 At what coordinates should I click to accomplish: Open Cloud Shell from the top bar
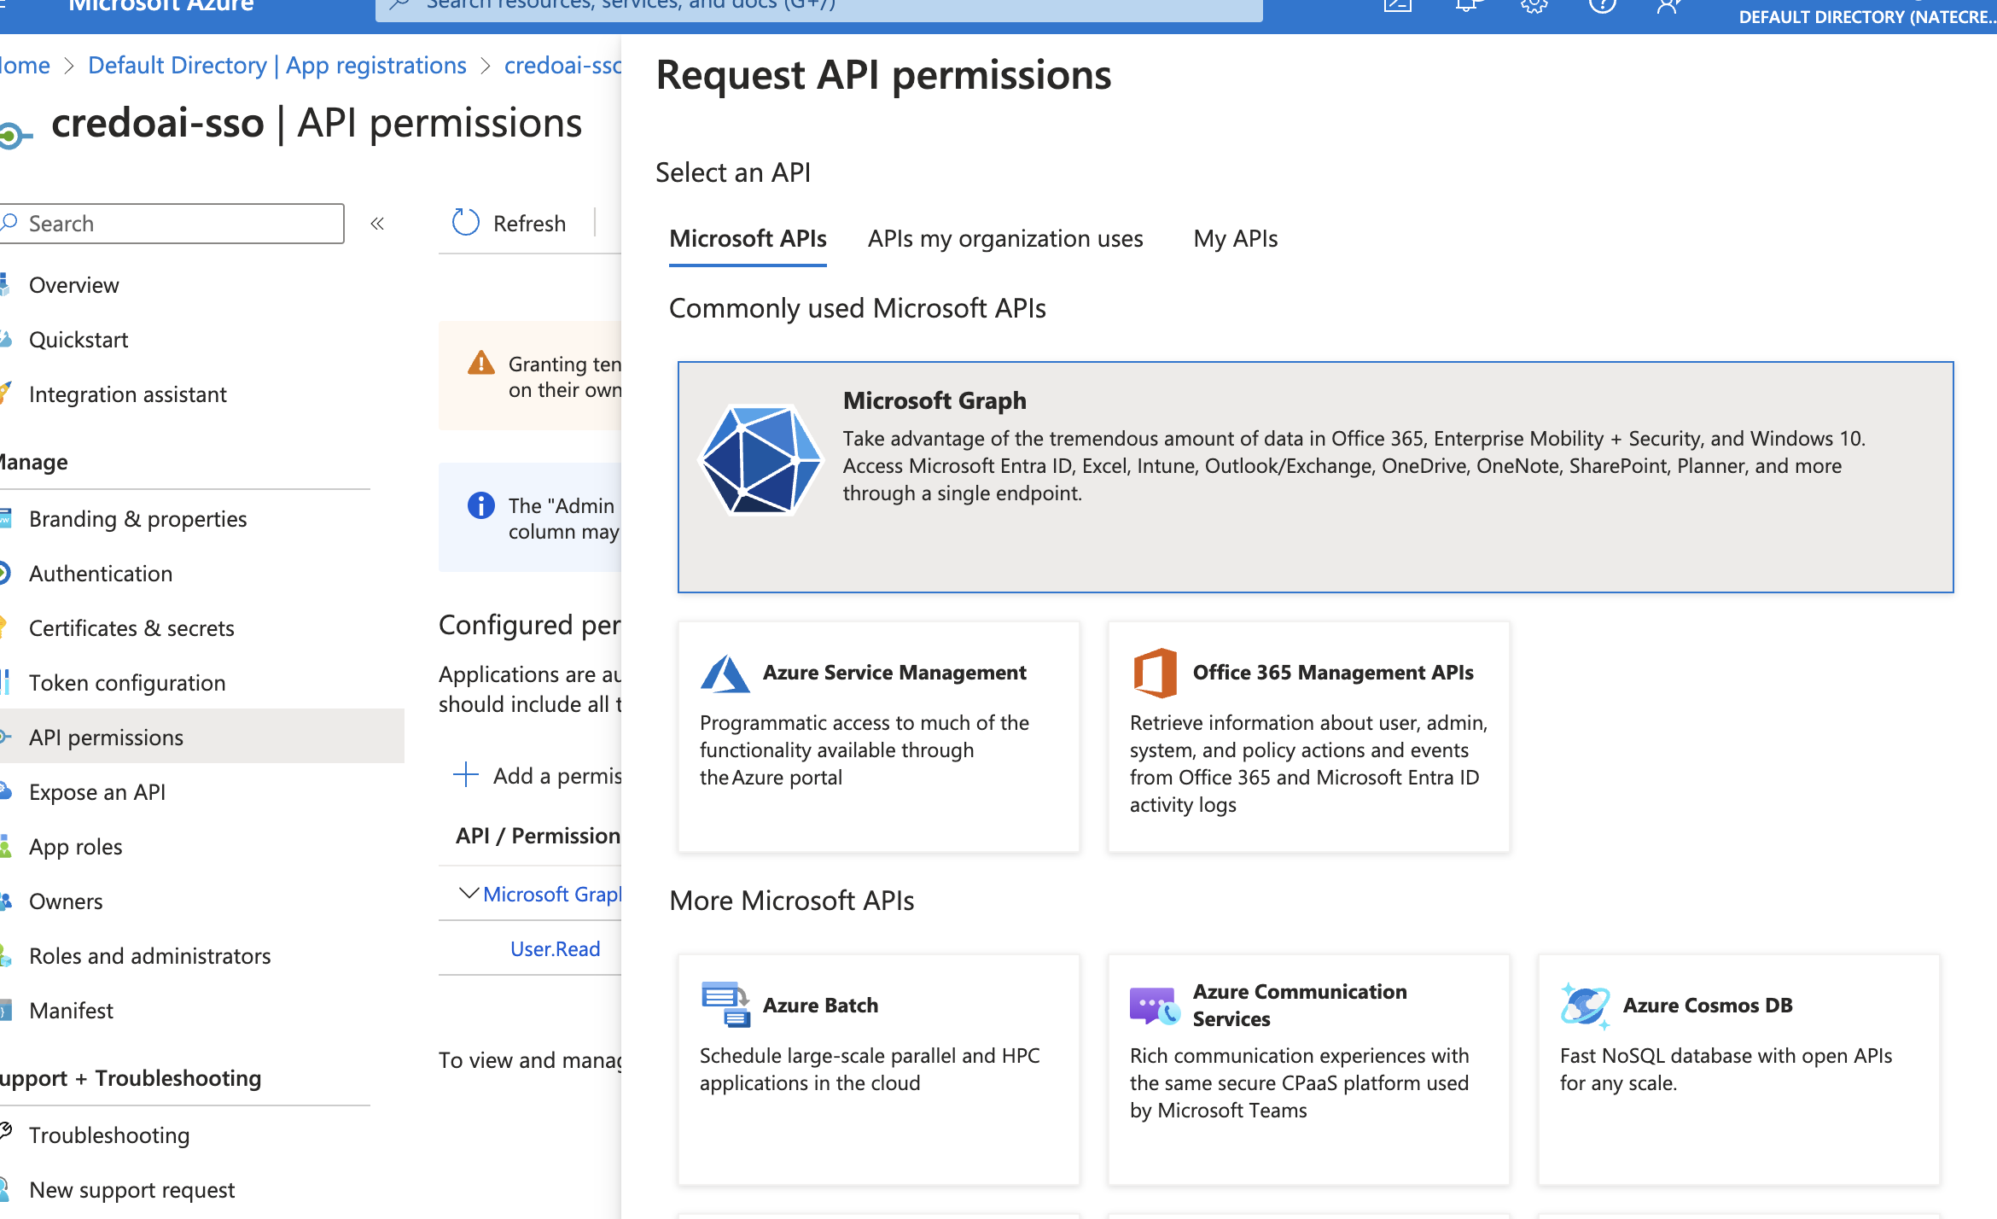click(1398, 5)
